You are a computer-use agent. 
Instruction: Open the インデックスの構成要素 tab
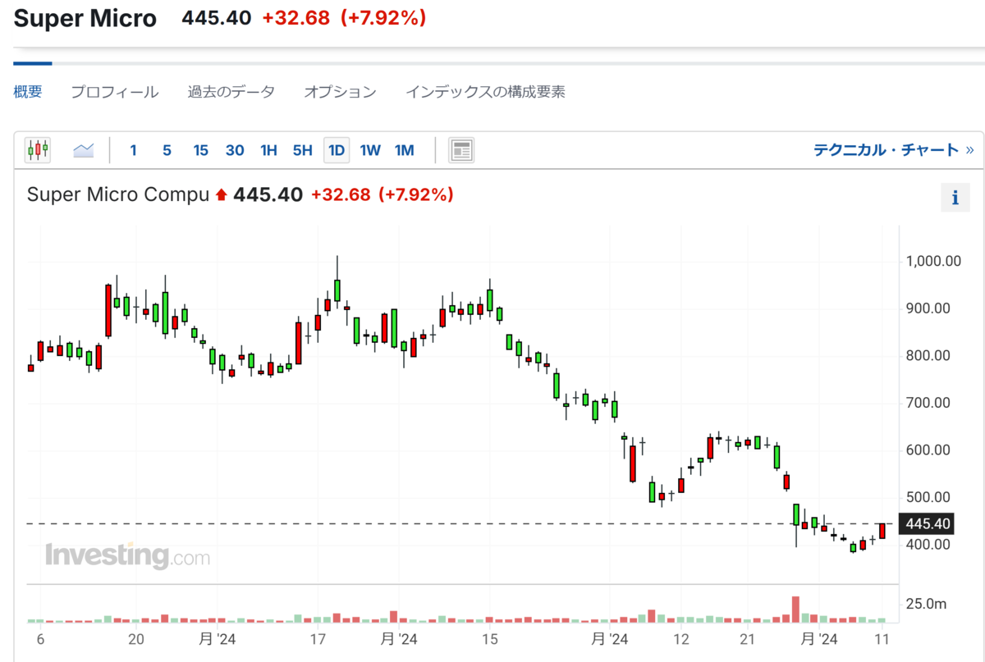tap(485, 92)
